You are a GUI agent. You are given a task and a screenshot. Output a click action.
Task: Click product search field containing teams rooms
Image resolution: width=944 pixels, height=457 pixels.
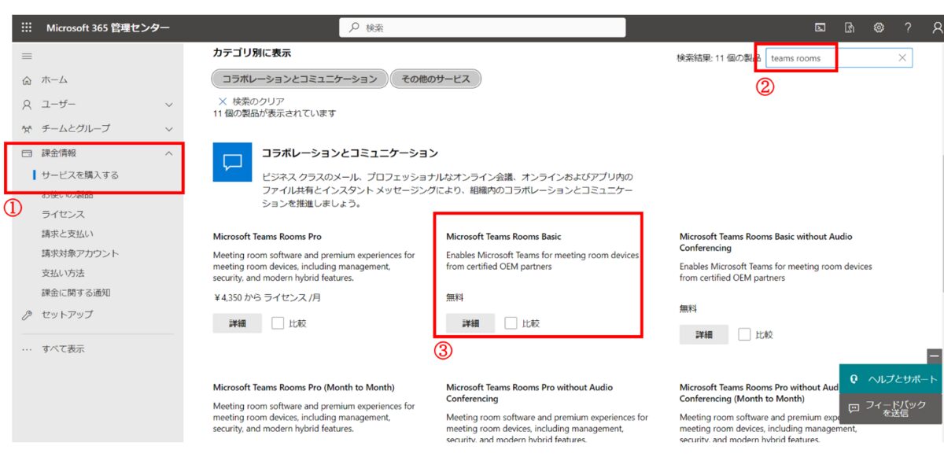click(x=839, y=57)
